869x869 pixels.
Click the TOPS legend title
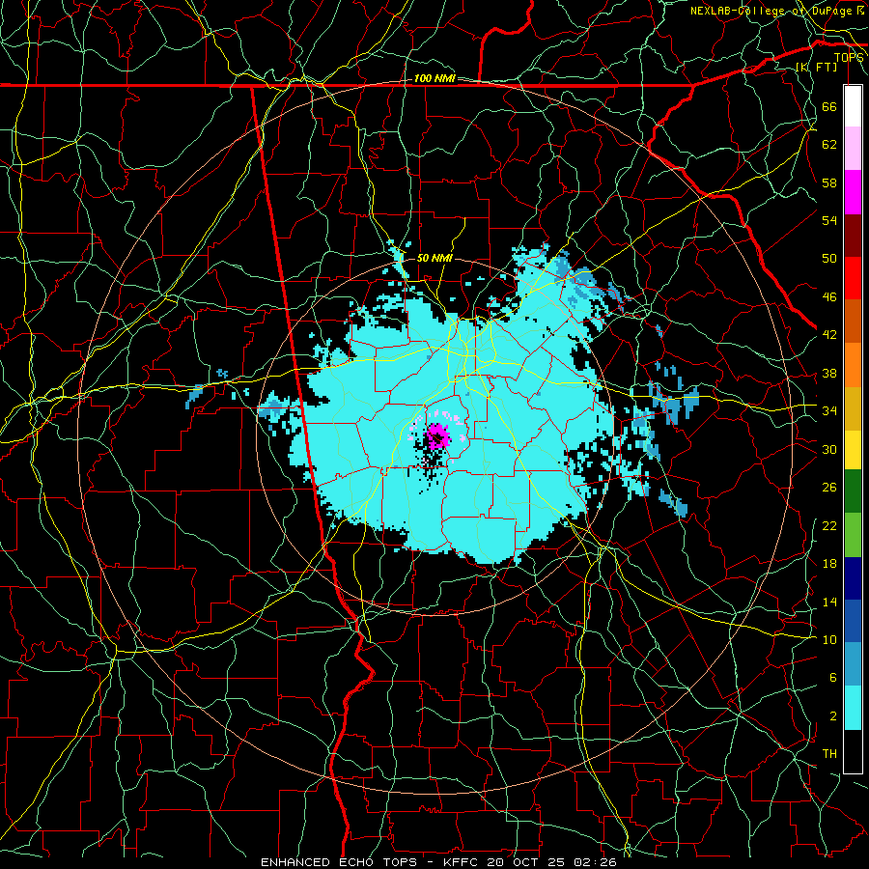[849, 58]
